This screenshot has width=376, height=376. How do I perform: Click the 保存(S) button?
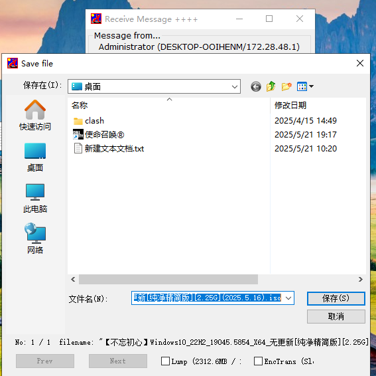pyautogui.click(x=336, y=298)
